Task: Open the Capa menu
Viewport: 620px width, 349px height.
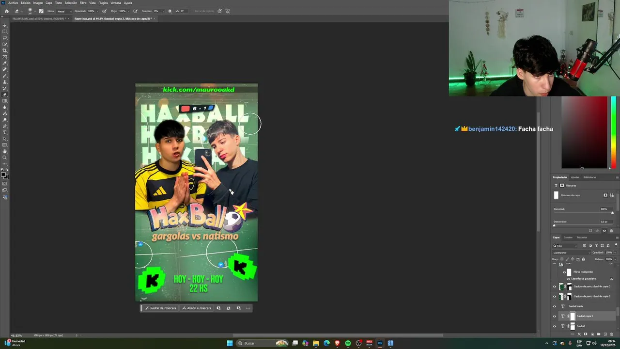Action: click(x=49, y=3)
